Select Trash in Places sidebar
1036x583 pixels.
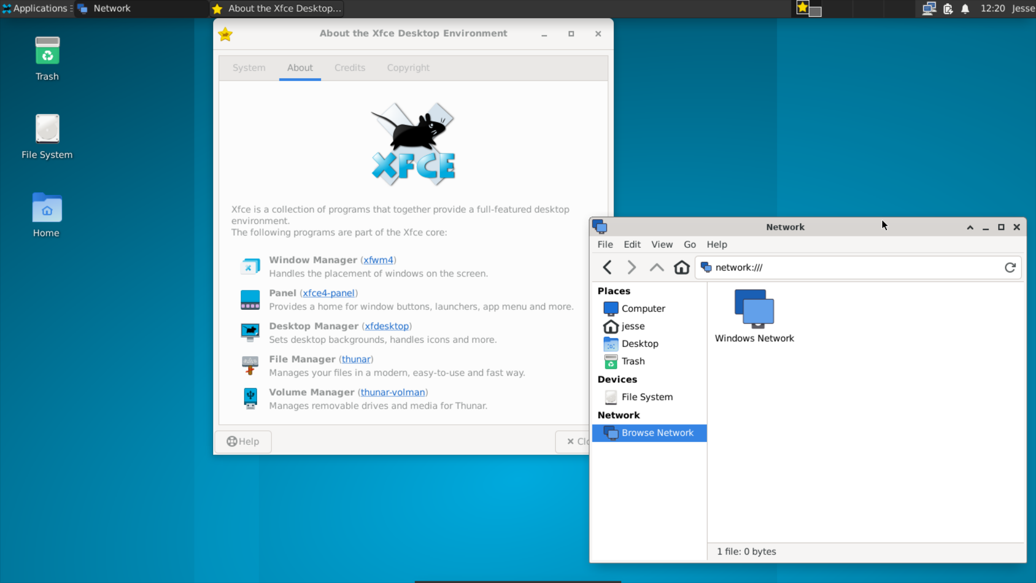(649, 361)
